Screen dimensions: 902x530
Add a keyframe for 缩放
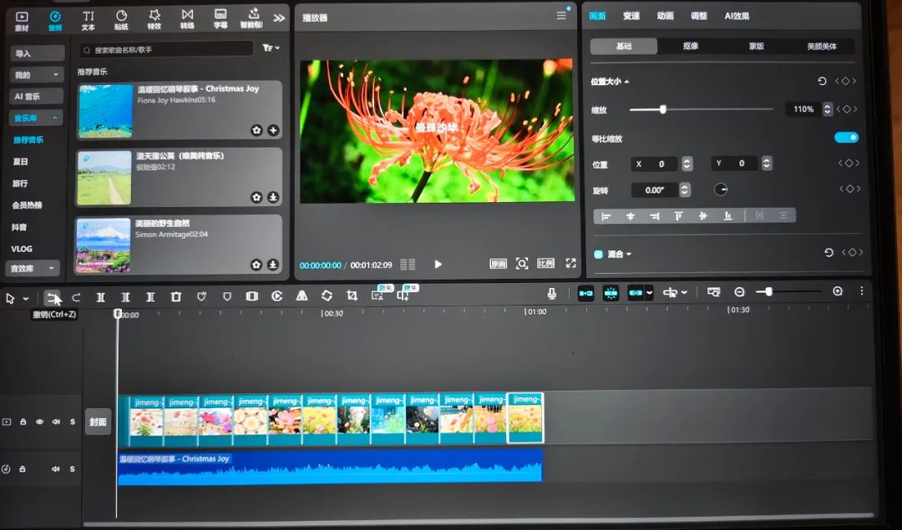[x=847, y=109]
